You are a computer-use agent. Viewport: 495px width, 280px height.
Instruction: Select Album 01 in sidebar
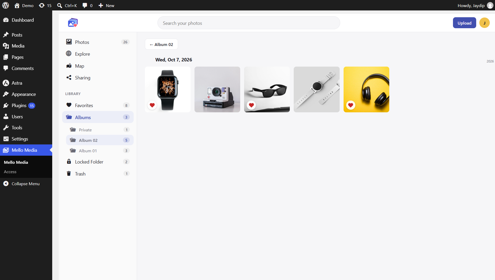coord(100,150)
